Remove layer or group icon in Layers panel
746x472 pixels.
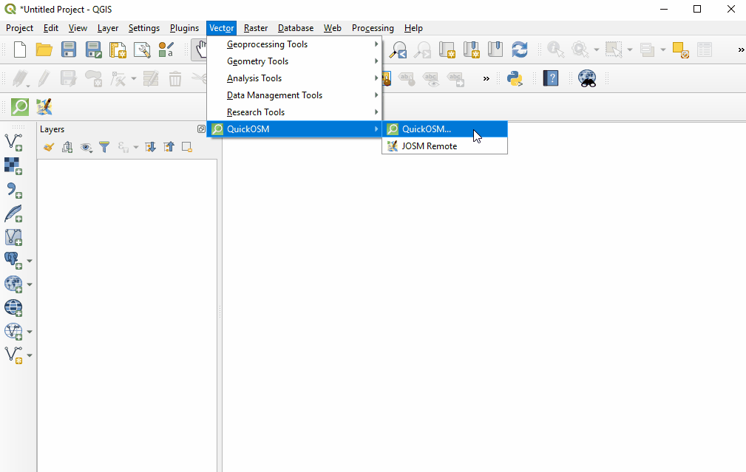(x=187, y=147)
